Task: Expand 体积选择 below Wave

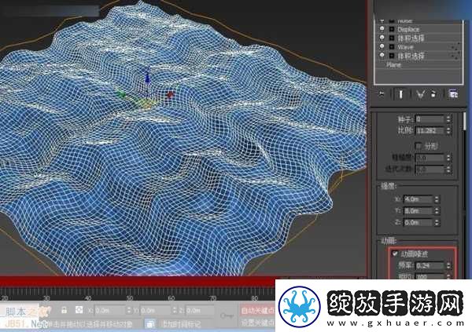Action: click(x=392, y=56)
